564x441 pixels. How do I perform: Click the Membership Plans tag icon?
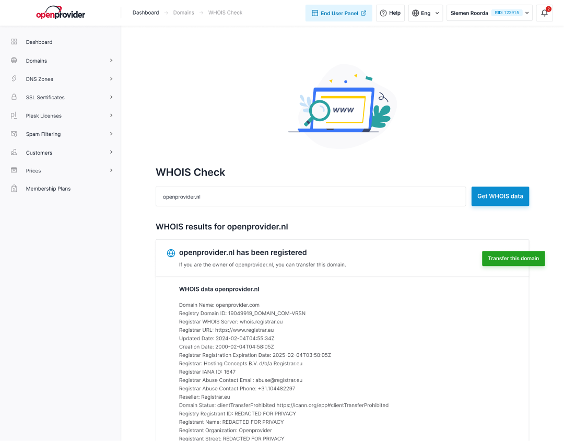pyautogui.click(x=14, y=188)
